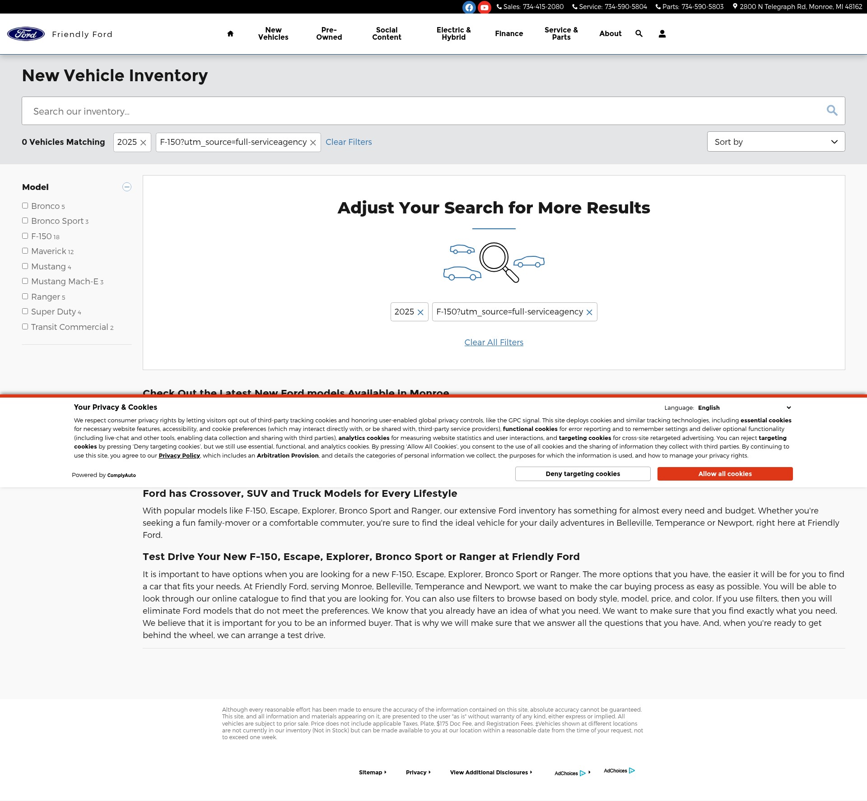
Task: Open the Finance menu
Action: click(x=509, y=34)
